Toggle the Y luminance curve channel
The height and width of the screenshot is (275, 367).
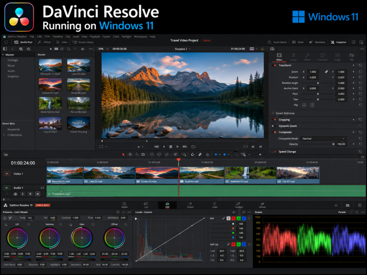(228, 218)
